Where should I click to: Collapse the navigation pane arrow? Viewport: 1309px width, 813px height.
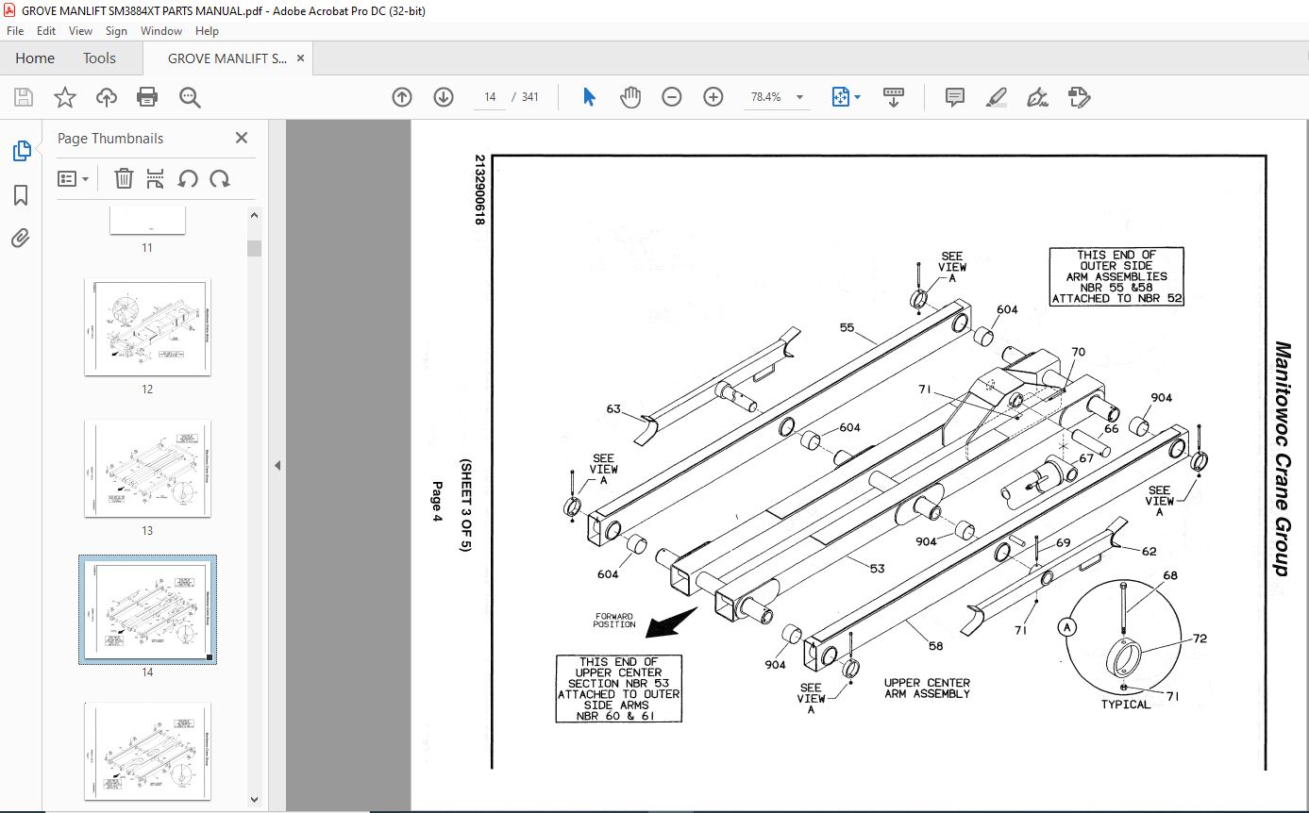click(x=277, y=465)
